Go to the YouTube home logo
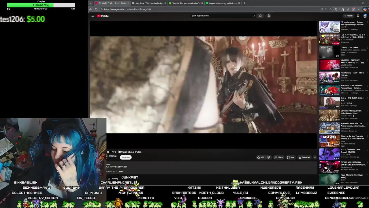This screenshot has width=369, height=208. [x=103, y=16]
